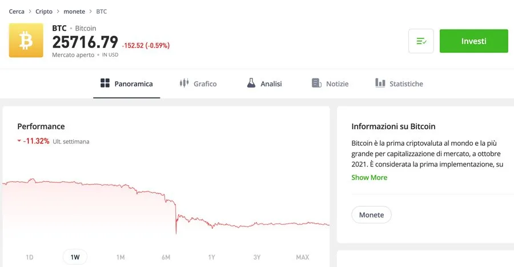
Task: Select the 1D time range
Action: click(30, 257)
